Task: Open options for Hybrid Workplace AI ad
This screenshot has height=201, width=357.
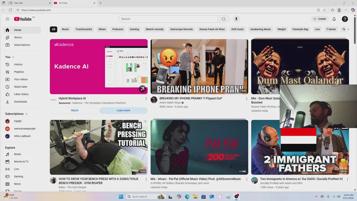Action: pos(146,99)
